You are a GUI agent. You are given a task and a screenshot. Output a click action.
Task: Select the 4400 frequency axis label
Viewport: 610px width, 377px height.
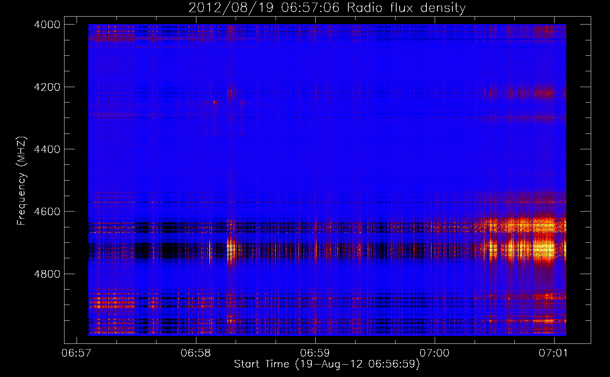[x=47, y=149]
